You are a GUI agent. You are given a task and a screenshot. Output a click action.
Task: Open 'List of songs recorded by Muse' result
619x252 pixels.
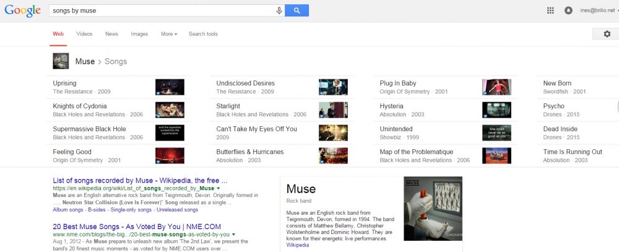click(140, 181)
